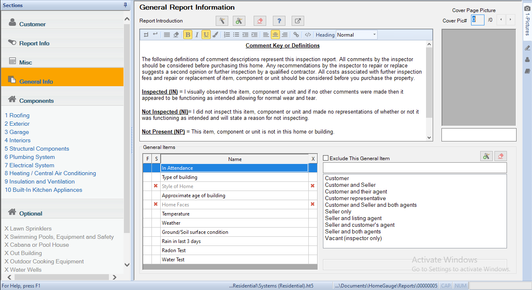Open the 1-Pictures side tab
The image size is (532, 290).
(527, 20)
